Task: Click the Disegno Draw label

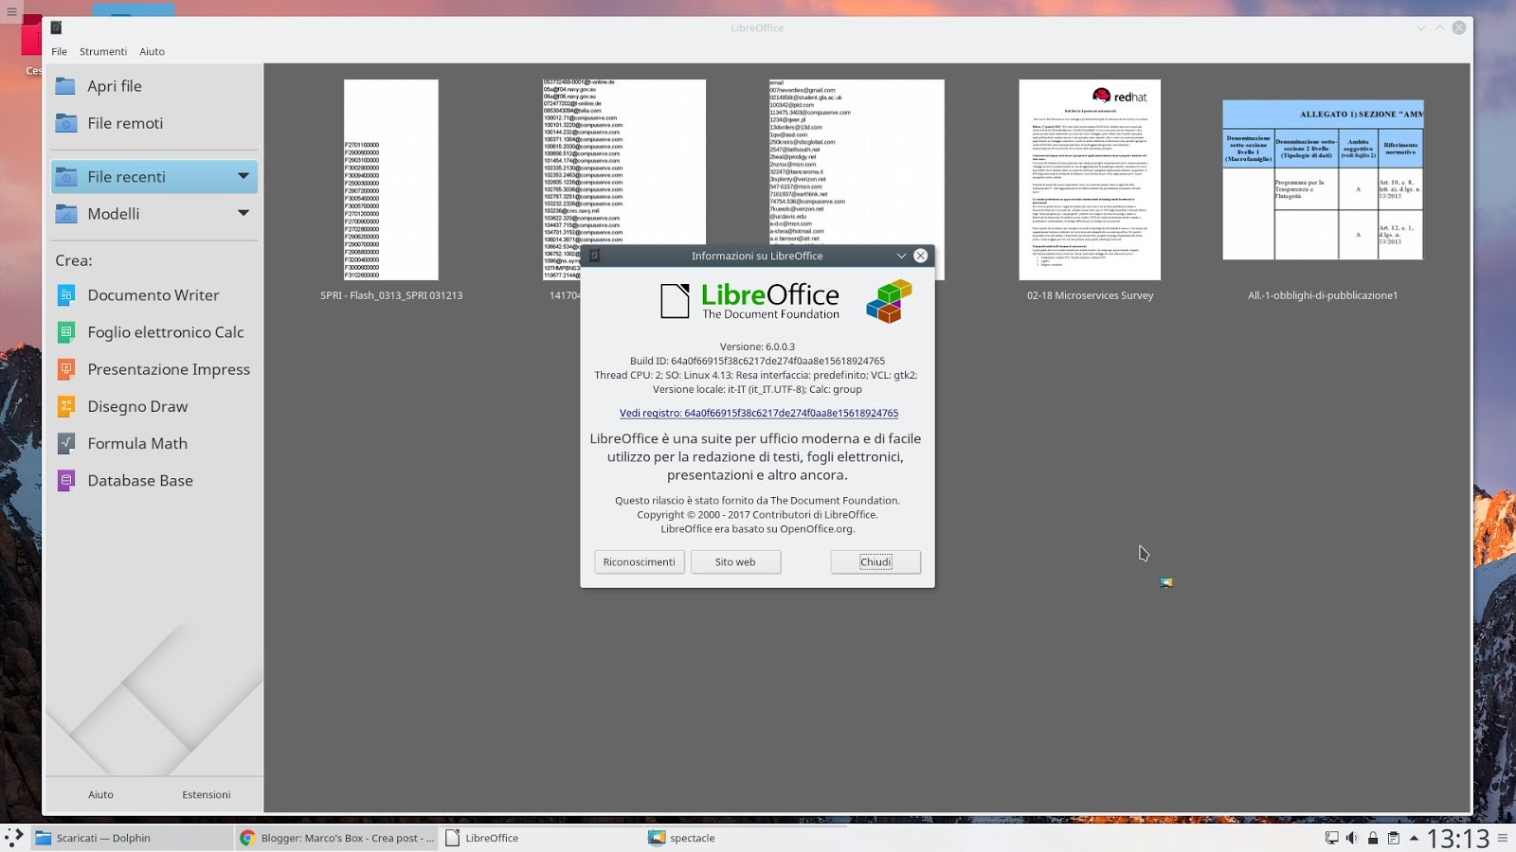Action: [137, 406]
